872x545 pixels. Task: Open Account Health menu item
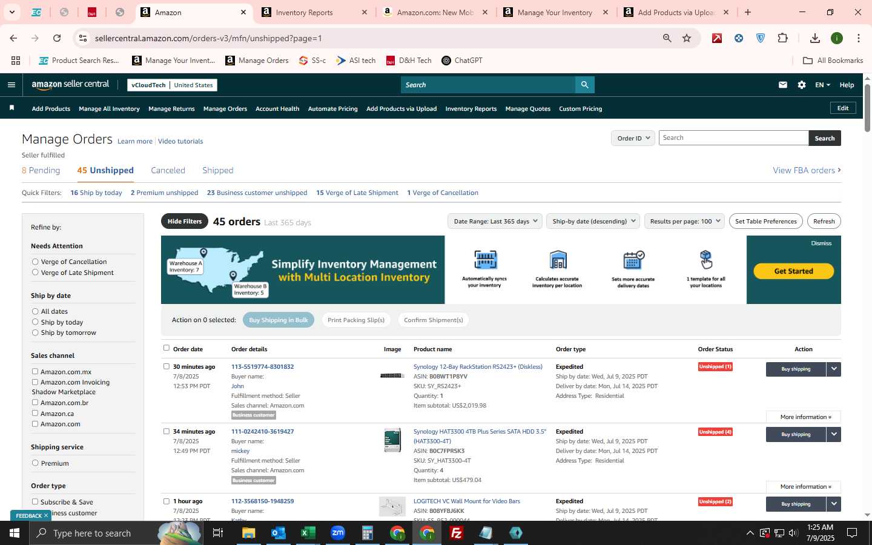(x=277, y=109)
